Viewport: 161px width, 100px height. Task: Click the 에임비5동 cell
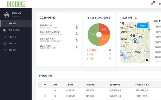90,90
